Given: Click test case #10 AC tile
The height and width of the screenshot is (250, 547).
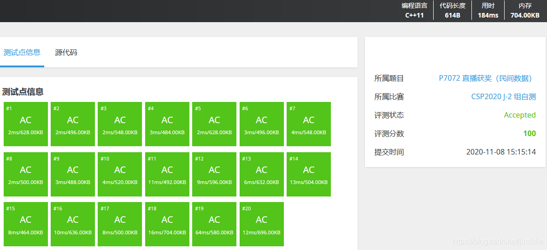Looking at the screenshot, I should click(x=120, y=174).
